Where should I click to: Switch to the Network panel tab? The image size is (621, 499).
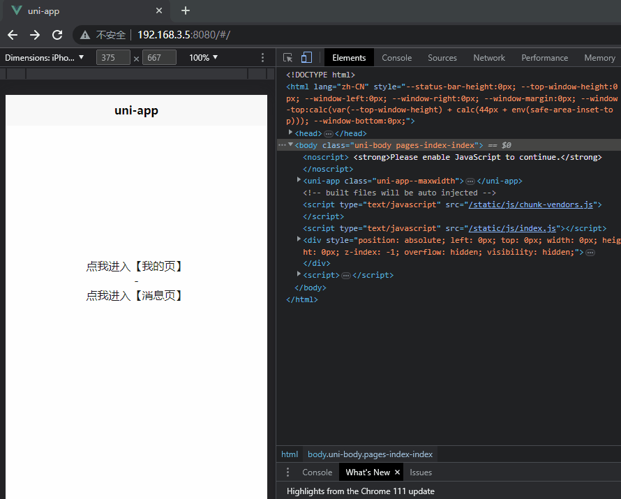point(489,58)
